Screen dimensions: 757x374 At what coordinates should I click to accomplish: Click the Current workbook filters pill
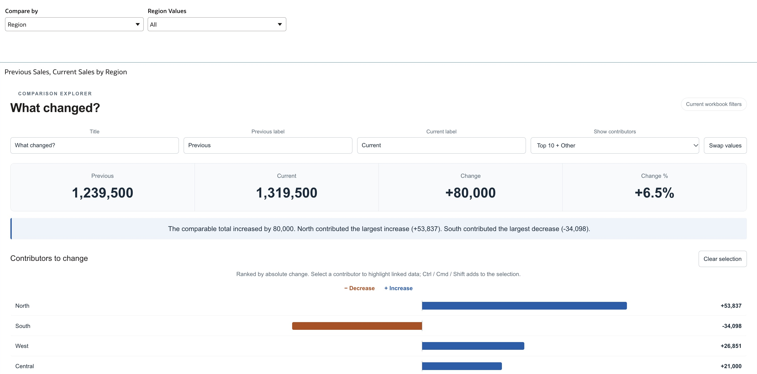pyautogui.click(x=714, y=104)
